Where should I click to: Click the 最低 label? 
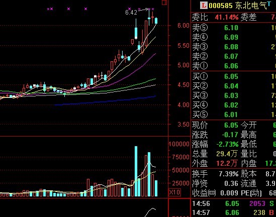click(248, 144)
